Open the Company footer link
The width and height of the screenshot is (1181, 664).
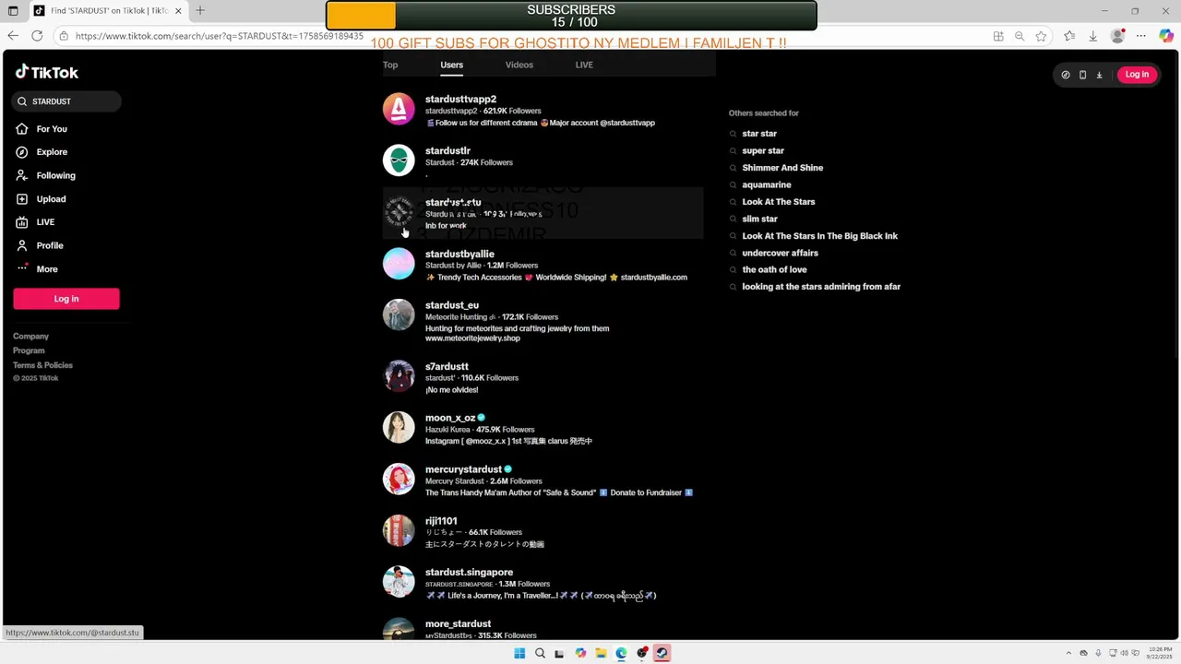30,337
